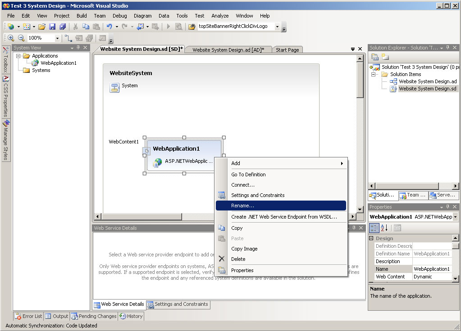Screen dimensions: 461x331
Task: Click the Solution Explorer properties icon
Action: point(375,57)
